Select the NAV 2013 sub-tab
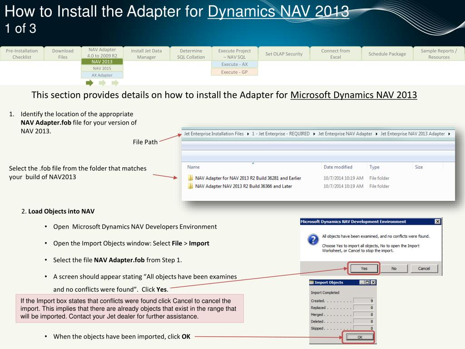Image resolution: width=465 pixels, height=349 pixels. coord(102,62)
